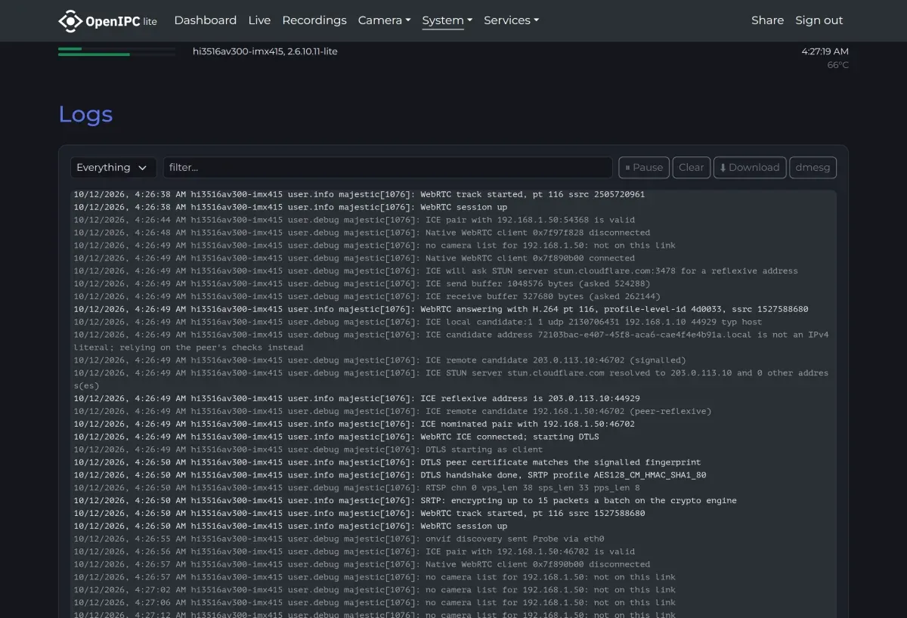907x618 pixels.
Task: Select log line 'DTLS handshake done, SRTP profile AES128_CM_HMAC_SHA1_80'
Action: 390,475
